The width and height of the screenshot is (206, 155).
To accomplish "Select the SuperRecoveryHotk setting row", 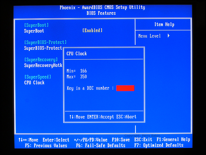I will (x=43, y=65).
